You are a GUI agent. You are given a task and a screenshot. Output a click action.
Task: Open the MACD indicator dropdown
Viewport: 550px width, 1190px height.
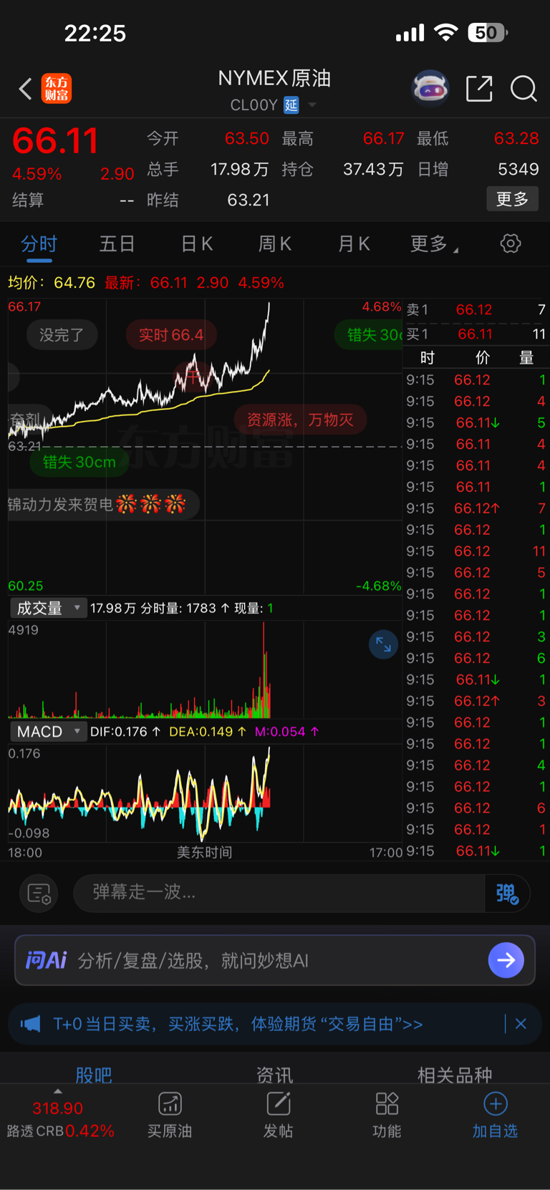point(49,732)
